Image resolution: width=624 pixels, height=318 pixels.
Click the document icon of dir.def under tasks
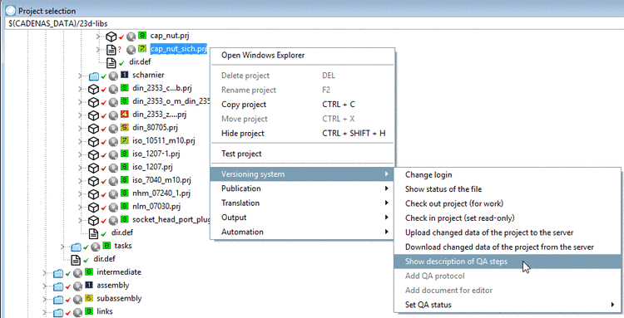(x=76, y=260)
